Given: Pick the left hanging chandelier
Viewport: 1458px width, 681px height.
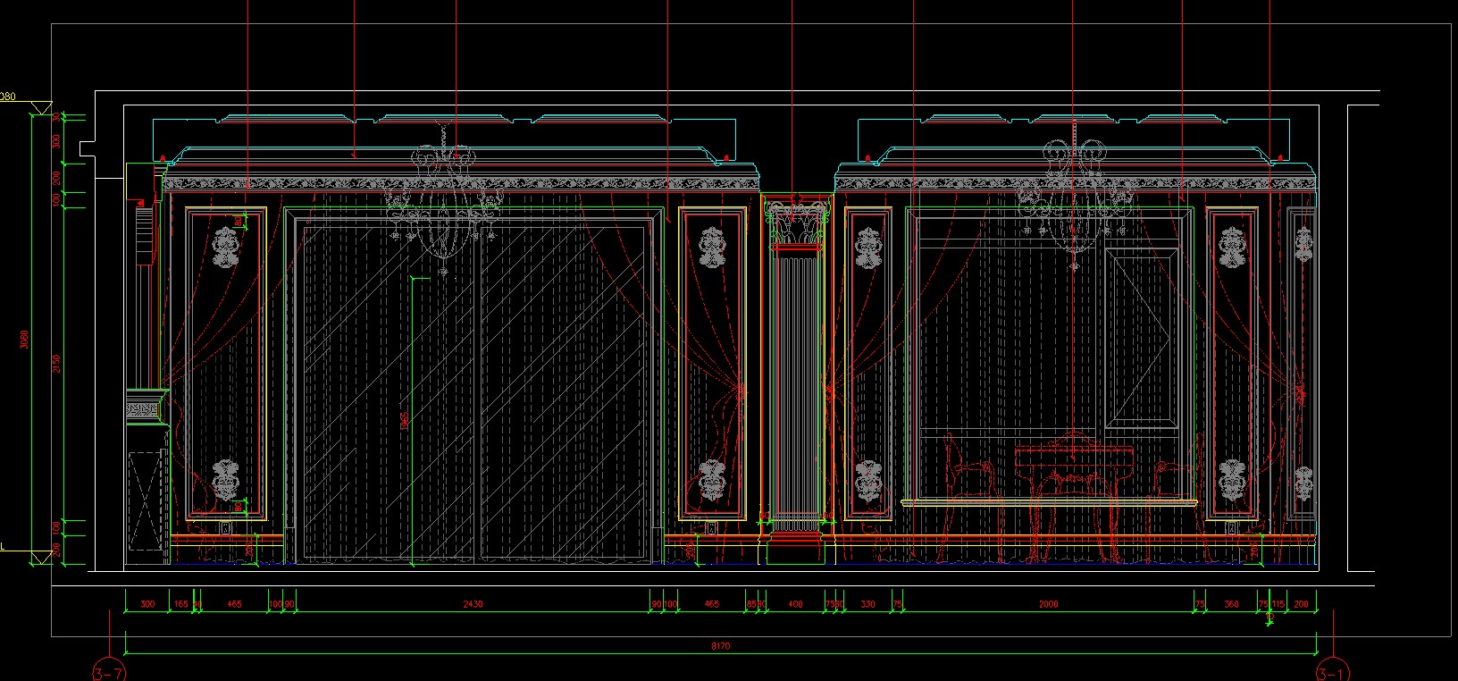Looking at the screenshot, I should tap(442, 198).
